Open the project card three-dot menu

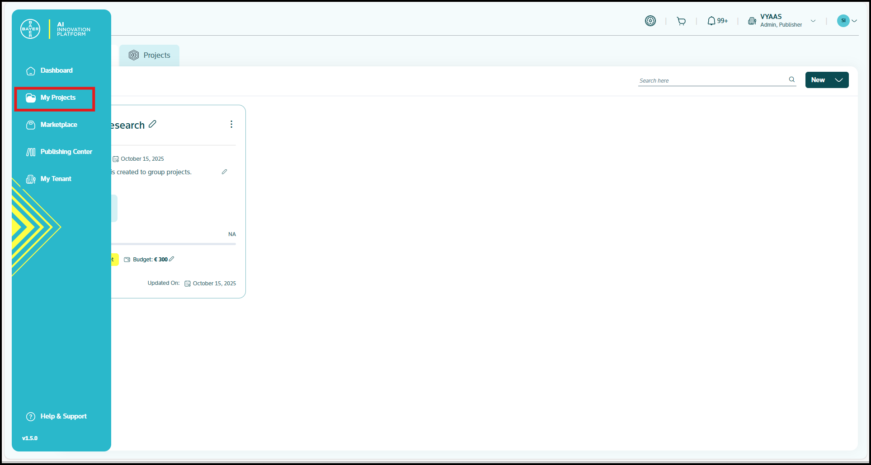[231, 124]
